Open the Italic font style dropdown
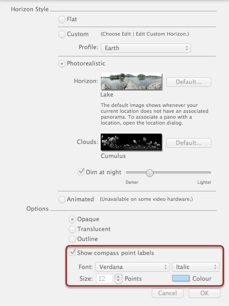Viewport: 229px width, 306px height. click(196, 267)
